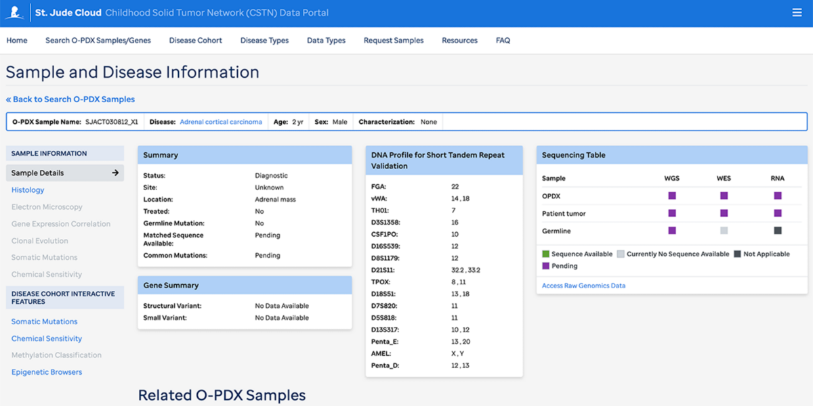Open the hamburger menu icon
The image size is (813, 406).
[797, 13]
